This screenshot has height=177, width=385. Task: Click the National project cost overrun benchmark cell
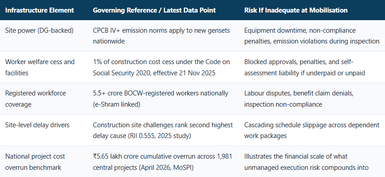pos(35,162)
